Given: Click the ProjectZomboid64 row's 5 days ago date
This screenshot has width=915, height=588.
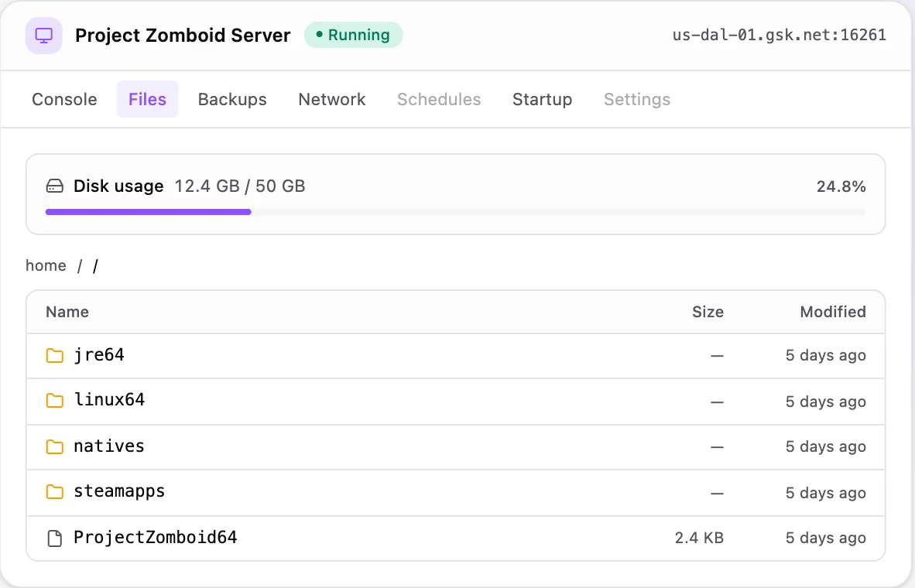Looking at the screenshot, I should [826, 538].
